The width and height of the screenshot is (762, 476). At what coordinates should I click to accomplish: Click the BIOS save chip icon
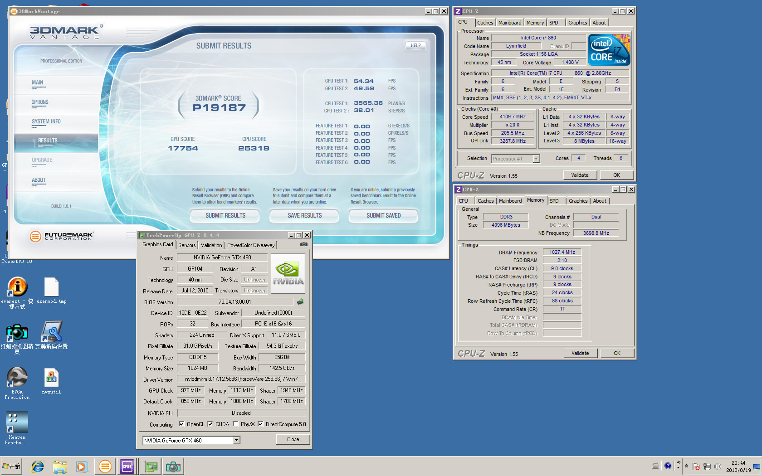(x=300, y=302)
